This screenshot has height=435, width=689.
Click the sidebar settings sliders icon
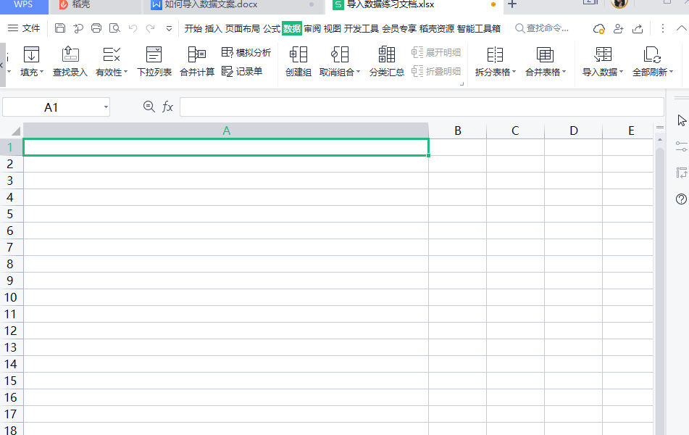tap(681, 146)
